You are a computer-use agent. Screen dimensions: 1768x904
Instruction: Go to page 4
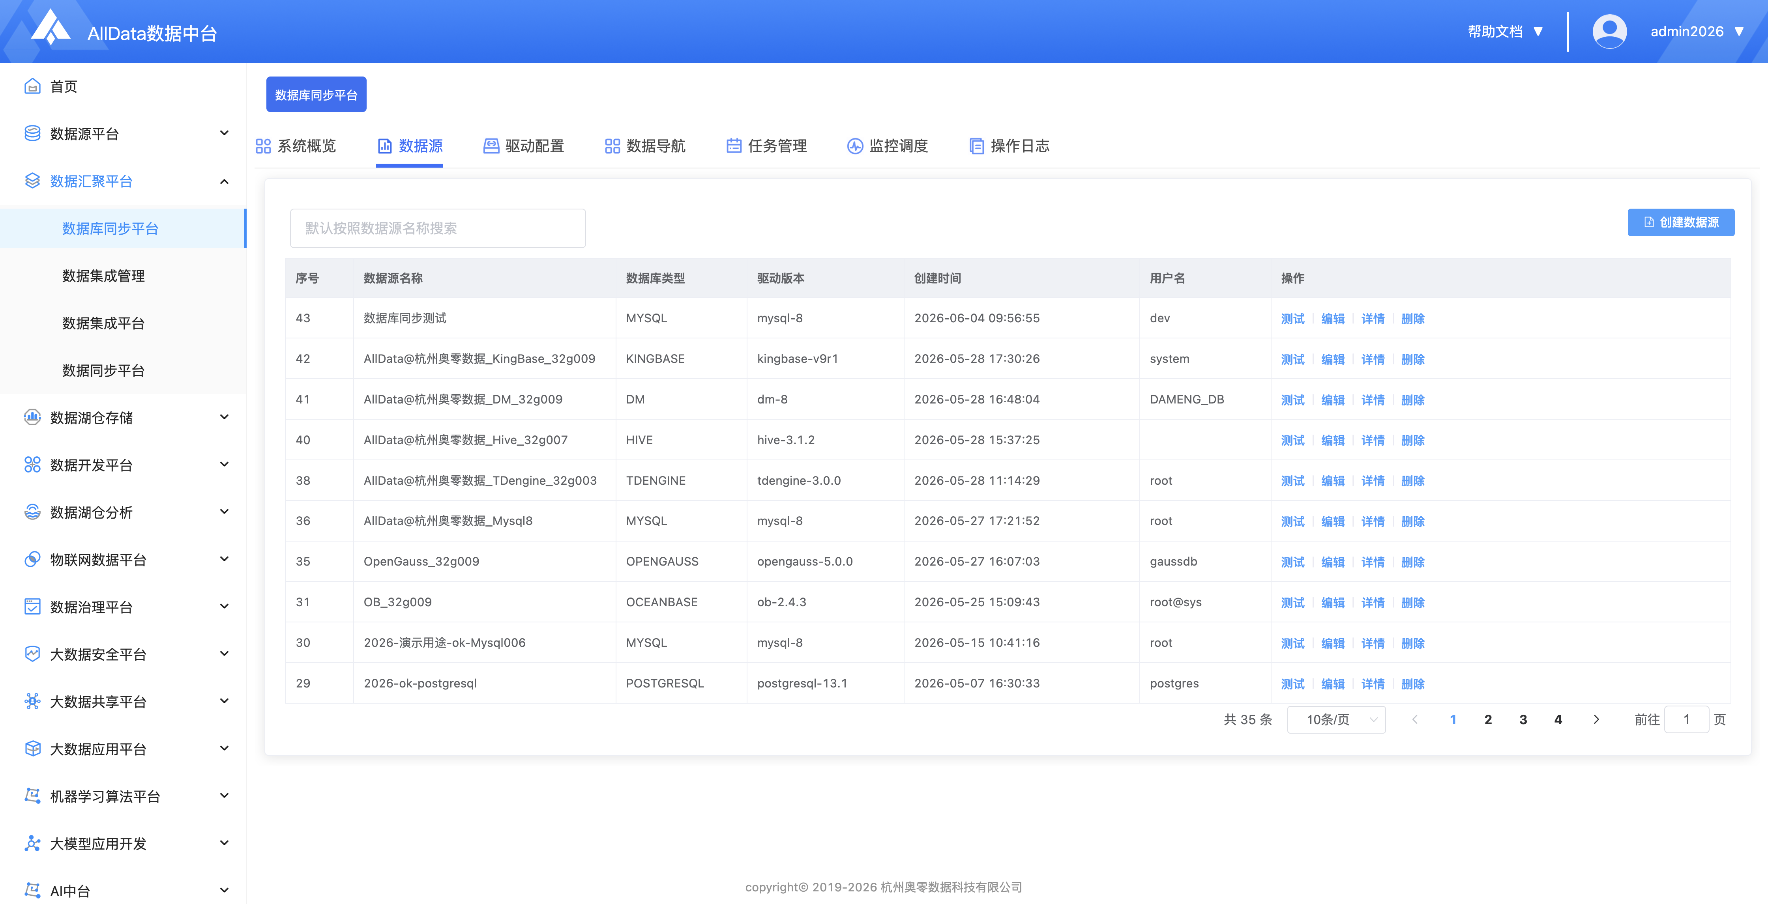click(x=1558, y=719)
